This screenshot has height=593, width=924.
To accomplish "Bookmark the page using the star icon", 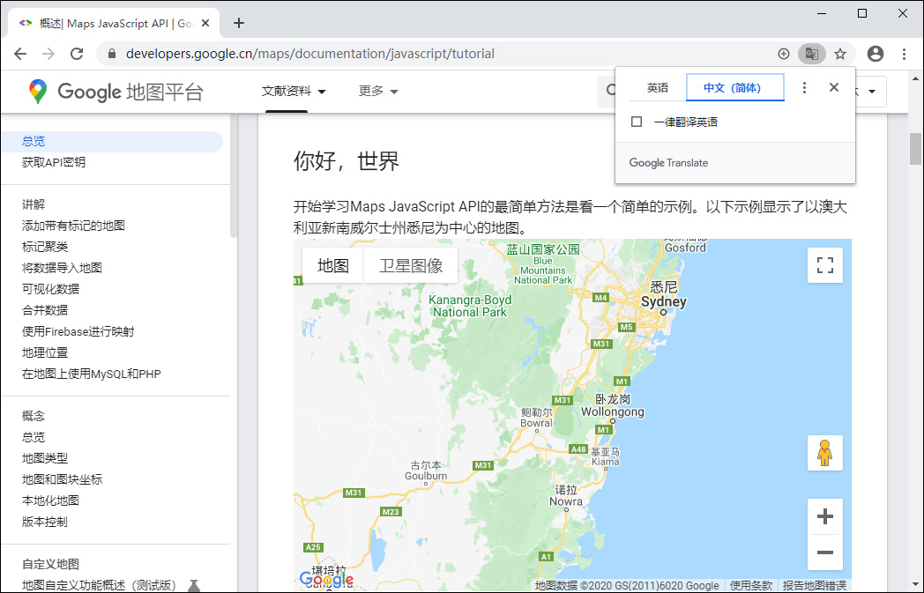I will tap(839, 53).
